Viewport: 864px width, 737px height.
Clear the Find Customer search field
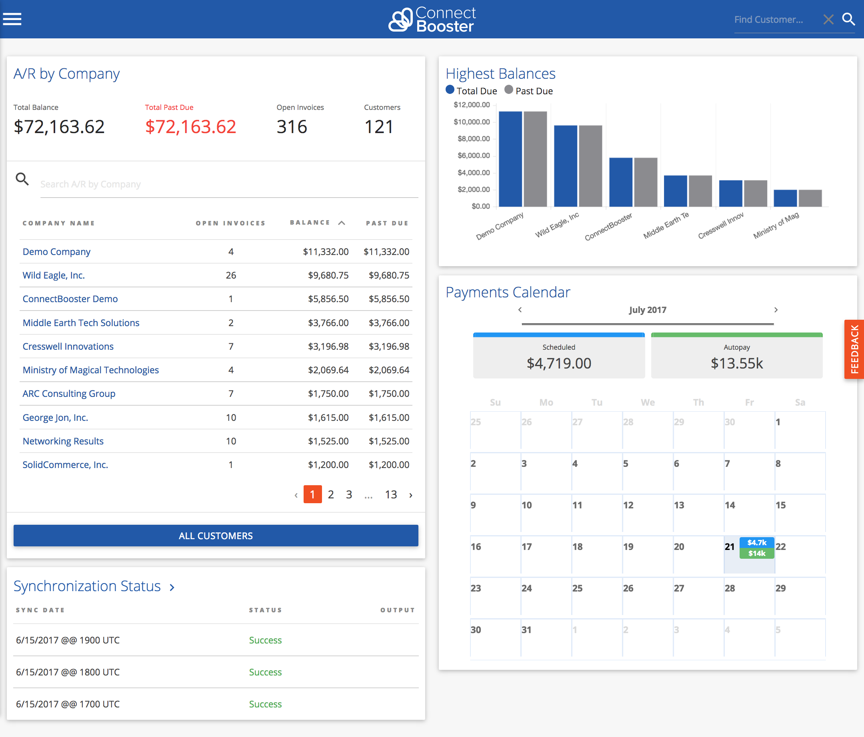pyautogui.click(x=828, y=19)
